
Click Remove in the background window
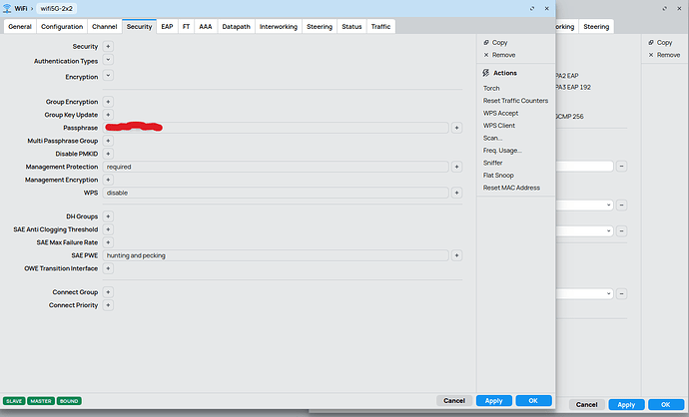[664, 55]
